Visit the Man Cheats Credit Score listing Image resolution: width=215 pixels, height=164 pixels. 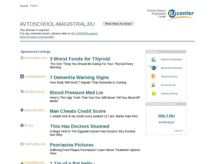[78, 111]
